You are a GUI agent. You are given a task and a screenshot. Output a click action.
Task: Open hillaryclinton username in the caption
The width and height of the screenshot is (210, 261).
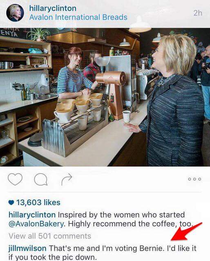click(x=32, y=215)
